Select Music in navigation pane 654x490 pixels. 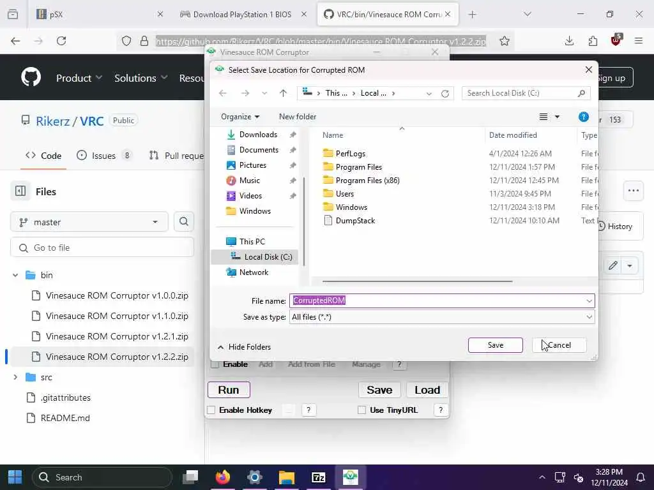click(250, 181)
